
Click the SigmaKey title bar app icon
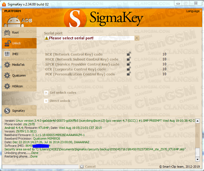[4, 4]
